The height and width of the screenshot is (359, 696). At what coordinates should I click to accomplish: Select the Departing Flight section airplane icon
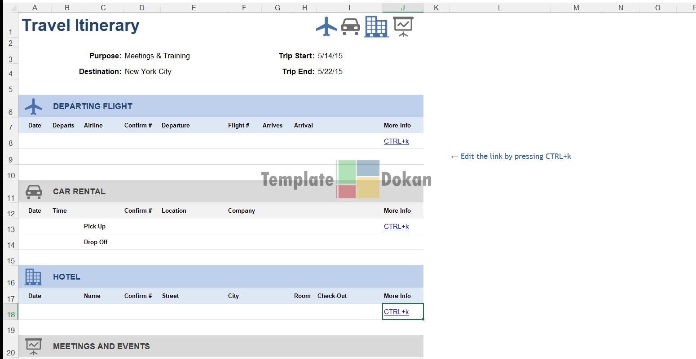click(34, 107)
